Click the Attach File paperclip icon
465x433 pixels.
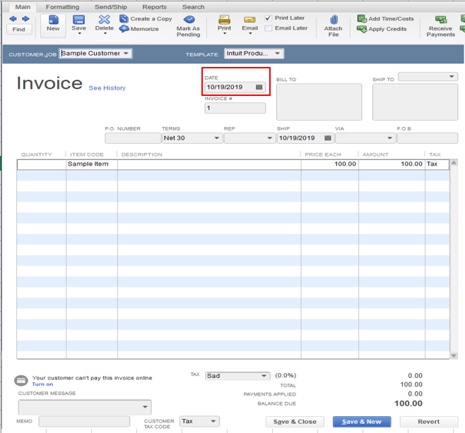point(334,20)
